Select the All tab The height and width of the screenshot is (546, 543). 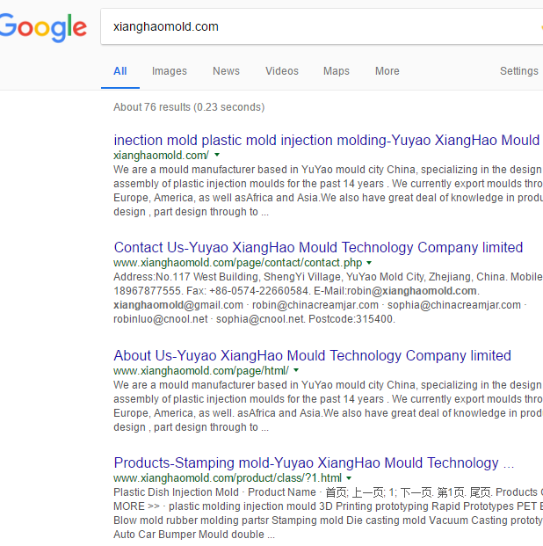[120, 71]
